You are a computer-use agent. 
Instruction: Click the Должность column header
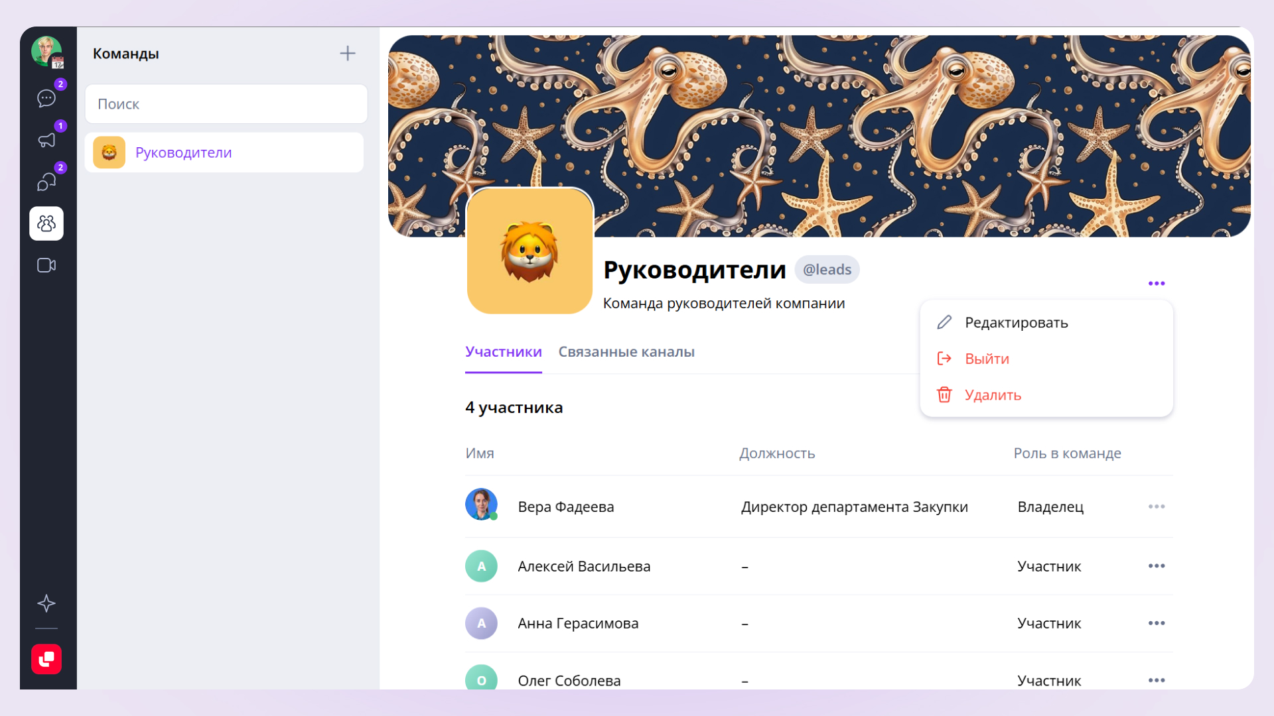[777, 453]
